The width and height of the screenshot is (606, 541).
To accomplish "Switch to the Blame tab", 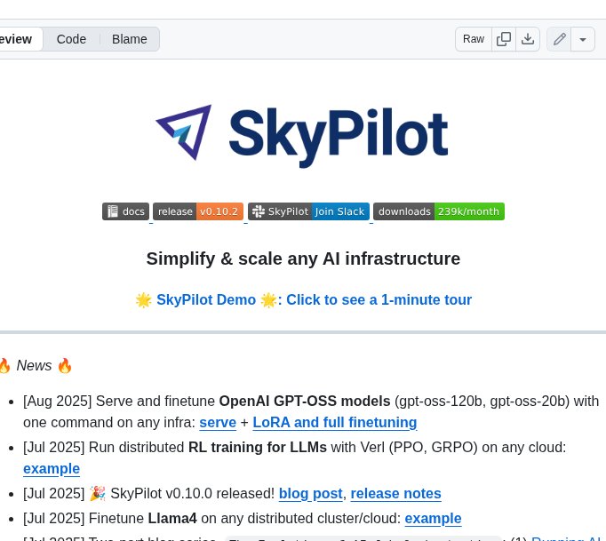I will [130, 39].
